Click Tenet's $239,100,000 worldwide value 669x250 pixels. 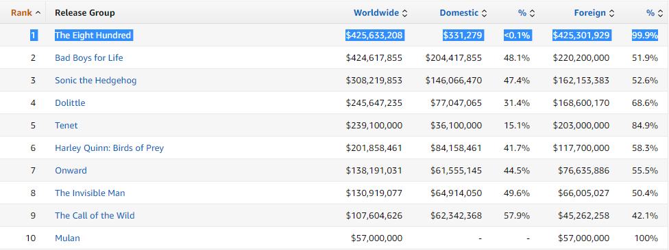click(374, 126)
